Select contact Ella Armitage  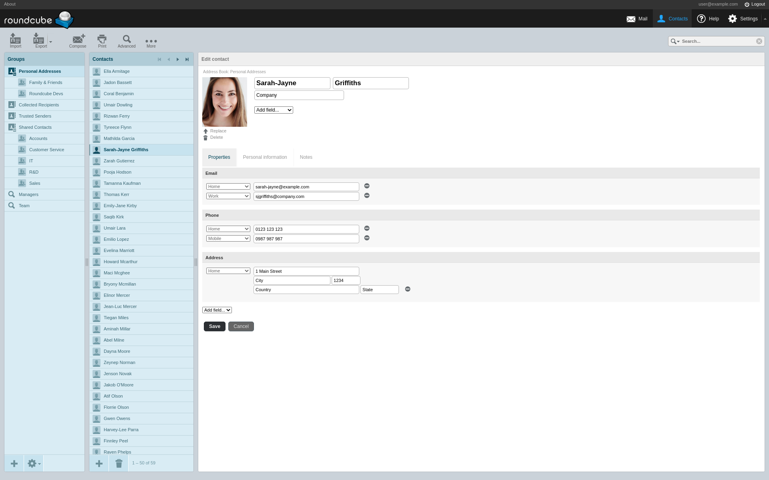coord(141,71)
